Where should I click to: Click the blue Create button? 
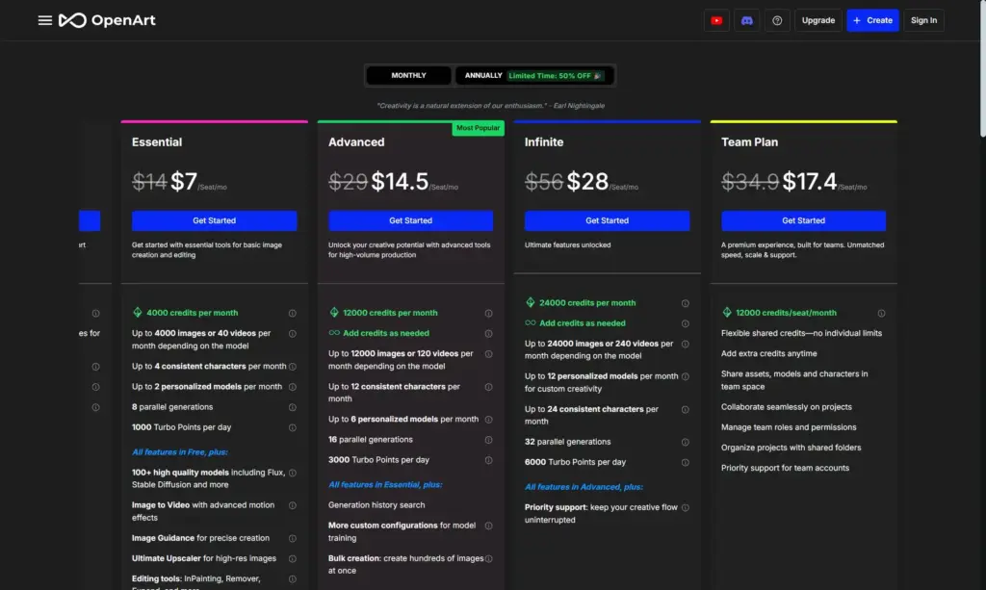click(x=872, y=20)
